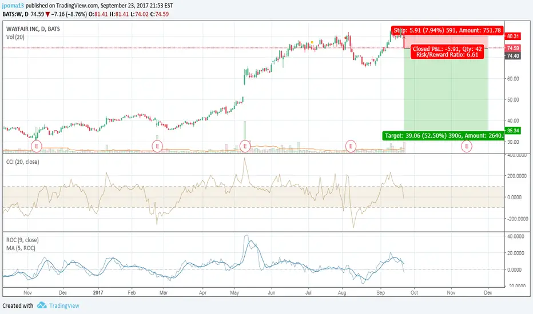
Task: Click the 60.00 price axis label
Action: [x=513, y=78]
